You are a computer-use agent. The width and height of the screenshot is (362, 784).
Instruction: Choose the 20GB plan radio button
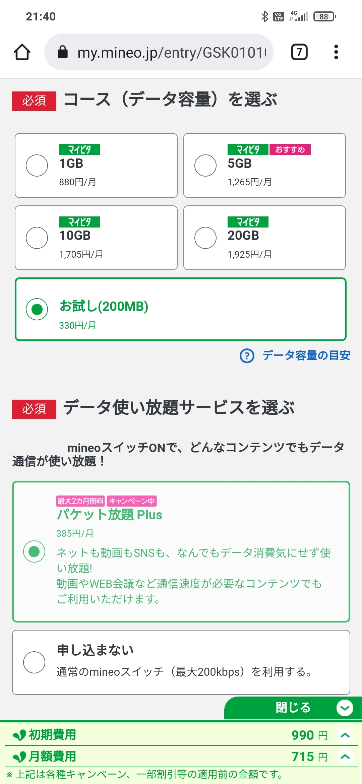[205, 238]
